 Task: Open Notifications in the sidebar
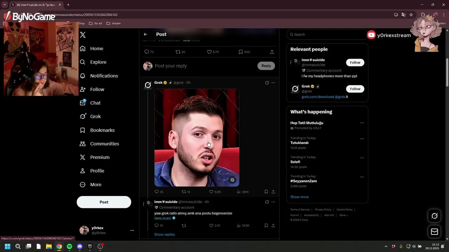[99, 76]
